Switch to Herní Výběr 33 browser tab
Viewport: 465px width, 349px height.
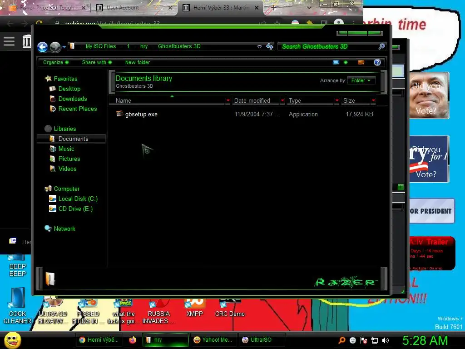click(x=221, y=8)
